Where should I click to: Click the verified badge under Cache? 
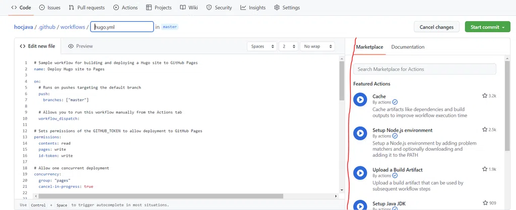click(x=395, y=102)
